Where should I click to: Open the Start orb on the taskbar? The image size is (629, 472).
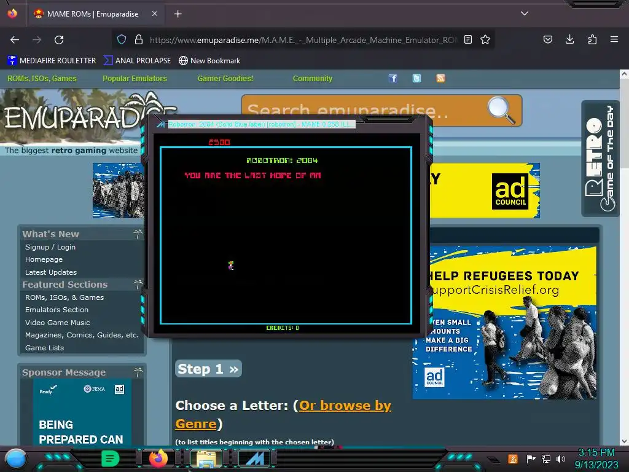(16, 458)
